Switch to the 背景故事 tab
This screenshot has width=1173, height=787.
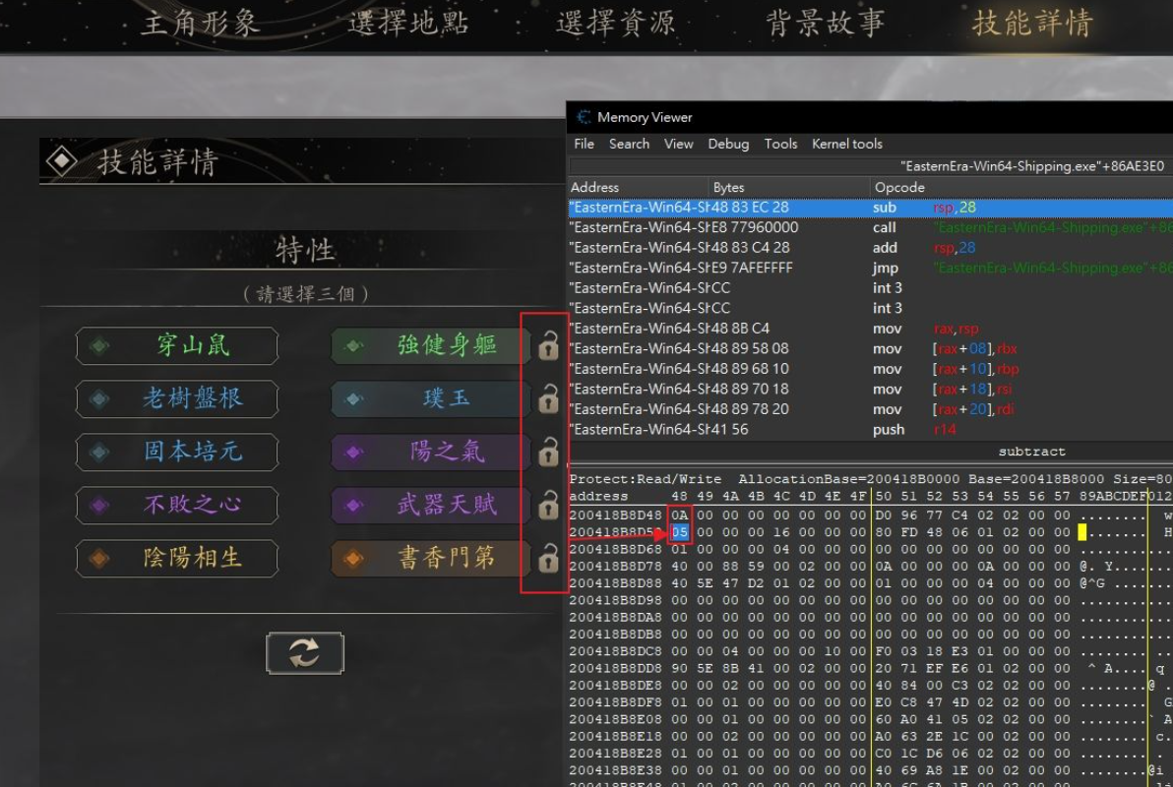click(x=826, y=24)
